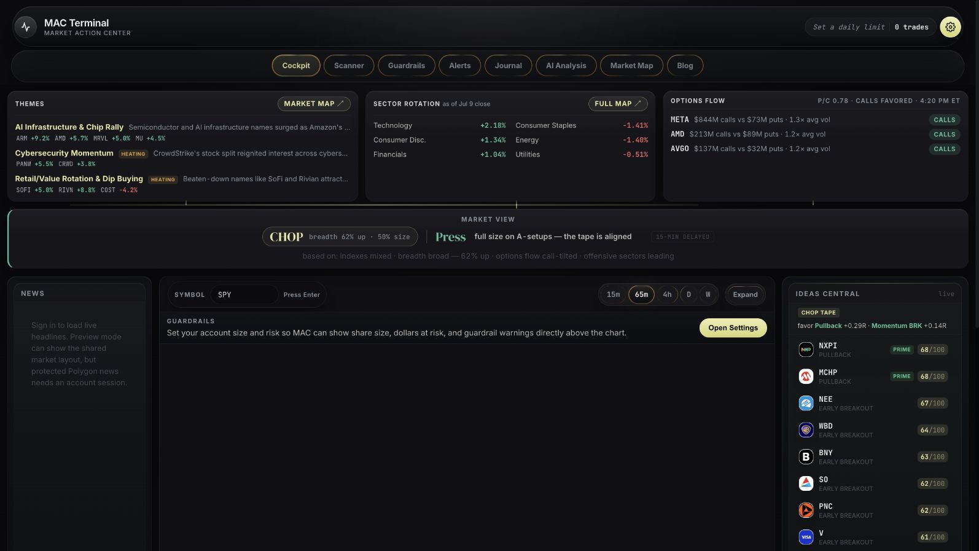The image size is (979, 551).
Task: Open the Journal tab
Action: (508, 66)
